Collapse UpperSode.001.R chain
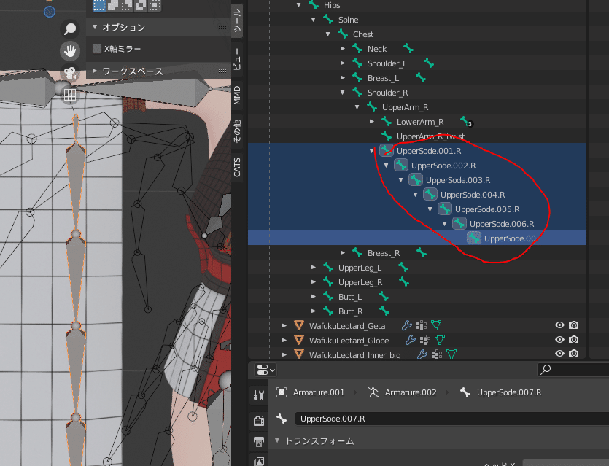Screen dimensions: 609x466 (372, 151)
